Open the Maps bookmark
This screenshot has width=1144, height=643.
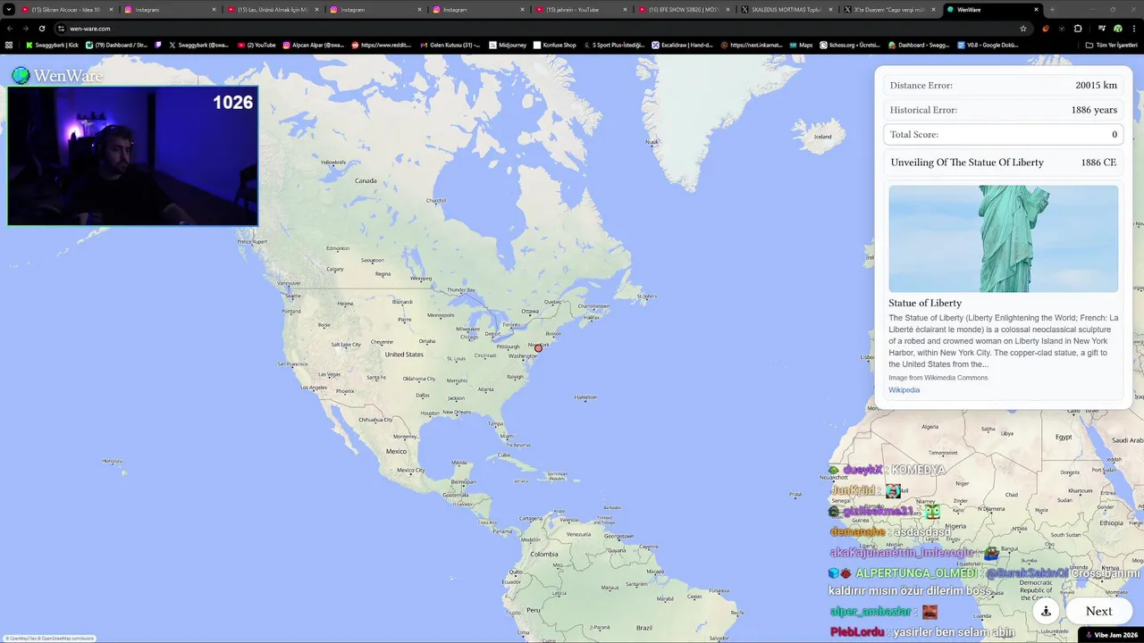point(801,45)
